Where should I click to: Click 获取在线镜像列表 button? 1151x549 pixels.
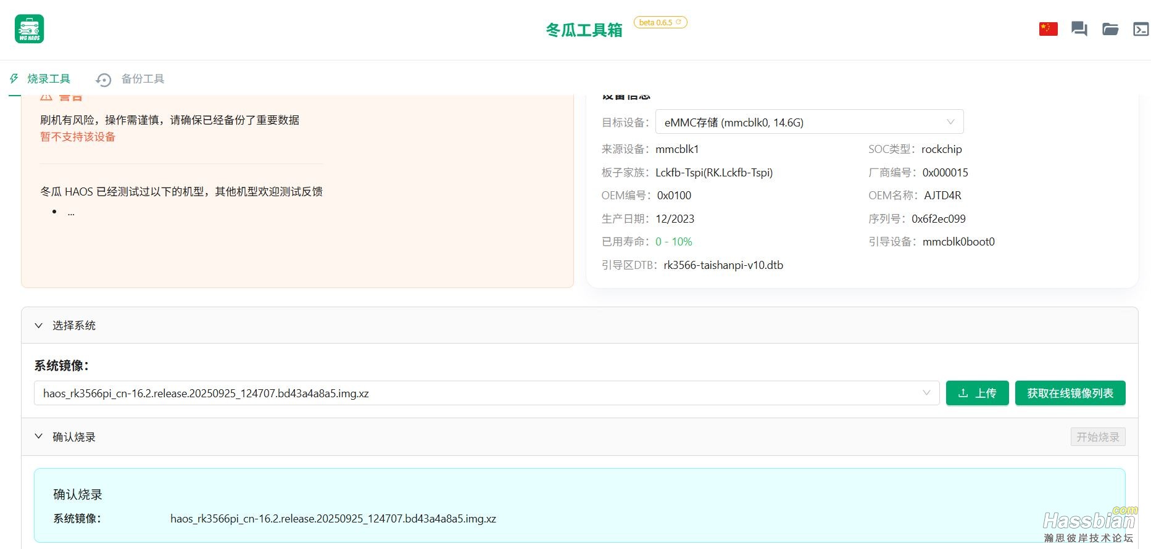[1070, 393]
